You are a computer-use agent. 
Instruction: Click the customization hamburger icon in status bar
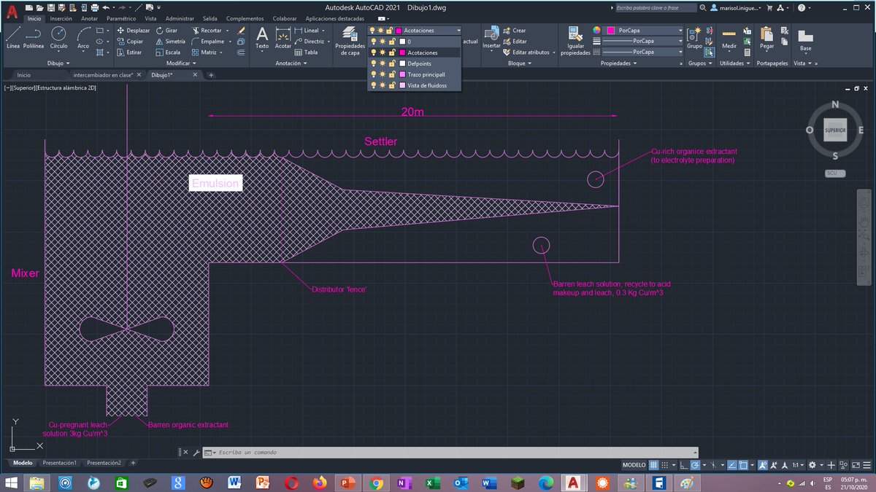tap(866, 464)
